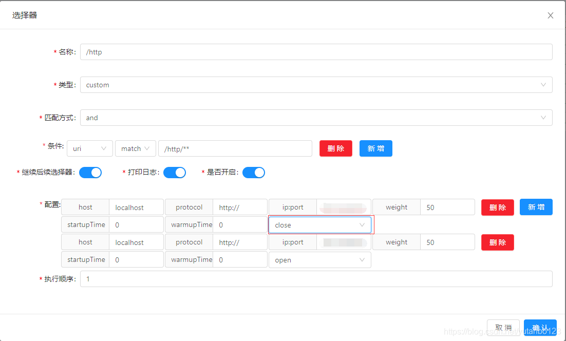Image resolution: width=566 pixels, height=341 pixels.
Task: Click the first config weight field 50
Action: click(x=447, y=207)
